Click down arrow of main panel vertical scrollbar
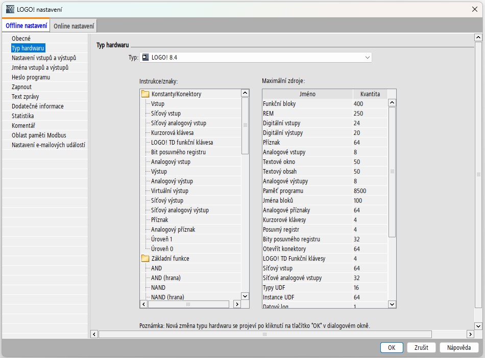The image size is (485, 358). 478,326
